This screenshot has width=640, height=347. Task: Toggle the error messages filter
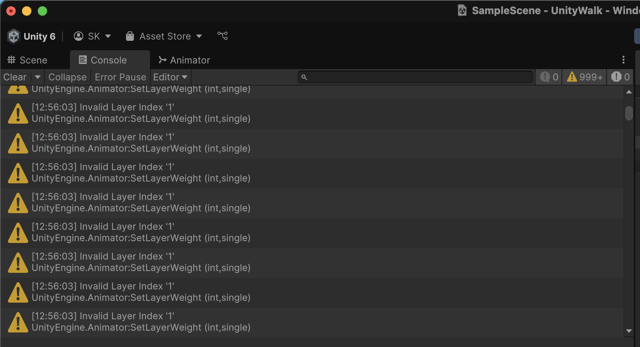(620, 77)
